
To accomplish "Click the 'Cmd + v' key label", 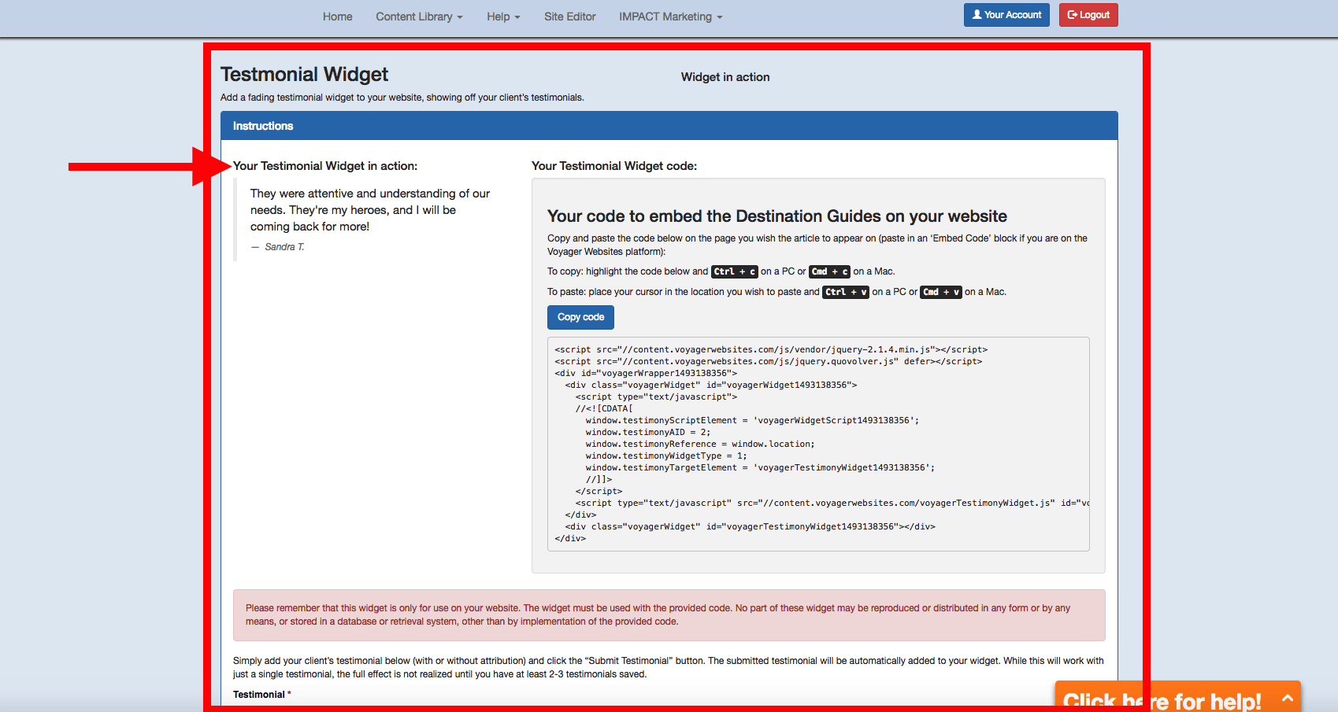I will point(941,292).
